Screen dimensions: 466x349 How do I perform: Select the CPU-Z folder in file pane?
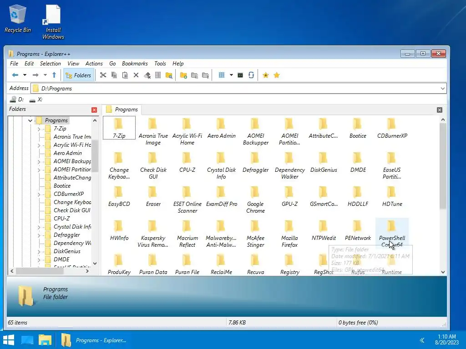[187, 162]
